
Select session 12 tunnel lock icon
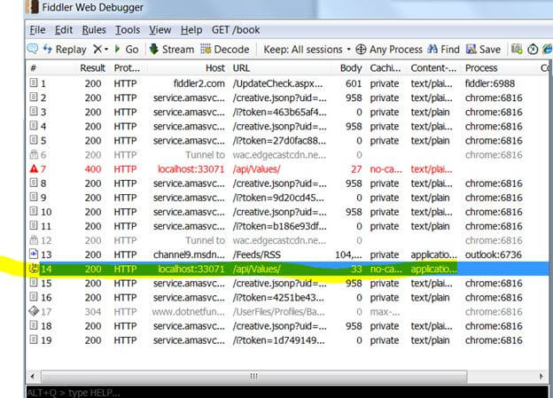[x=34, y=240]
